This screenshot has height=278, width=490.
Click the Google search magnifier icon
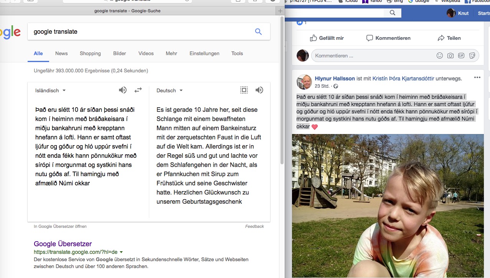[258, 32]
